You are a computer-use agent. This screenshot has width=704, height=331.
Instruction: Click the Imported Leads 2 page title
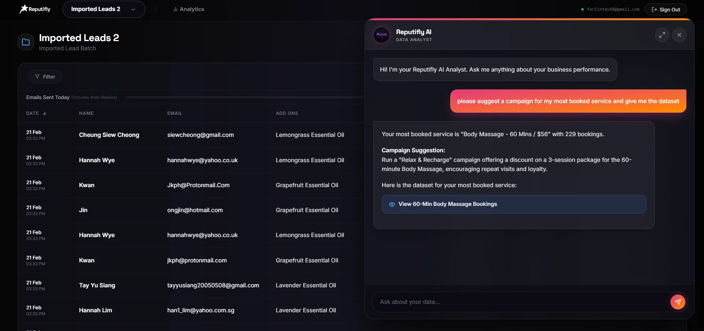coord(79,38)
